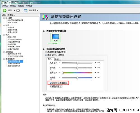Toggle the 颜色增强 checkbox
140x113 pixels.
[x=51, y=86]
